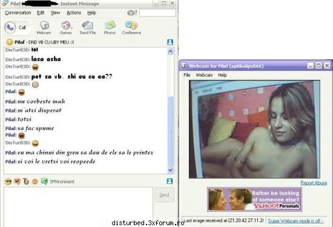The width and height of the screenshot is (333, 227).
Task: Open the Actions menu
Action: (x=74, y=13)
